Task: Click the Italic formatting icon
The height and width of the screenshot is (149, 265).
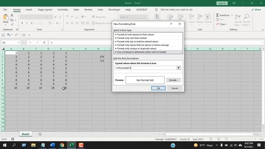Action: pos(26,23)
